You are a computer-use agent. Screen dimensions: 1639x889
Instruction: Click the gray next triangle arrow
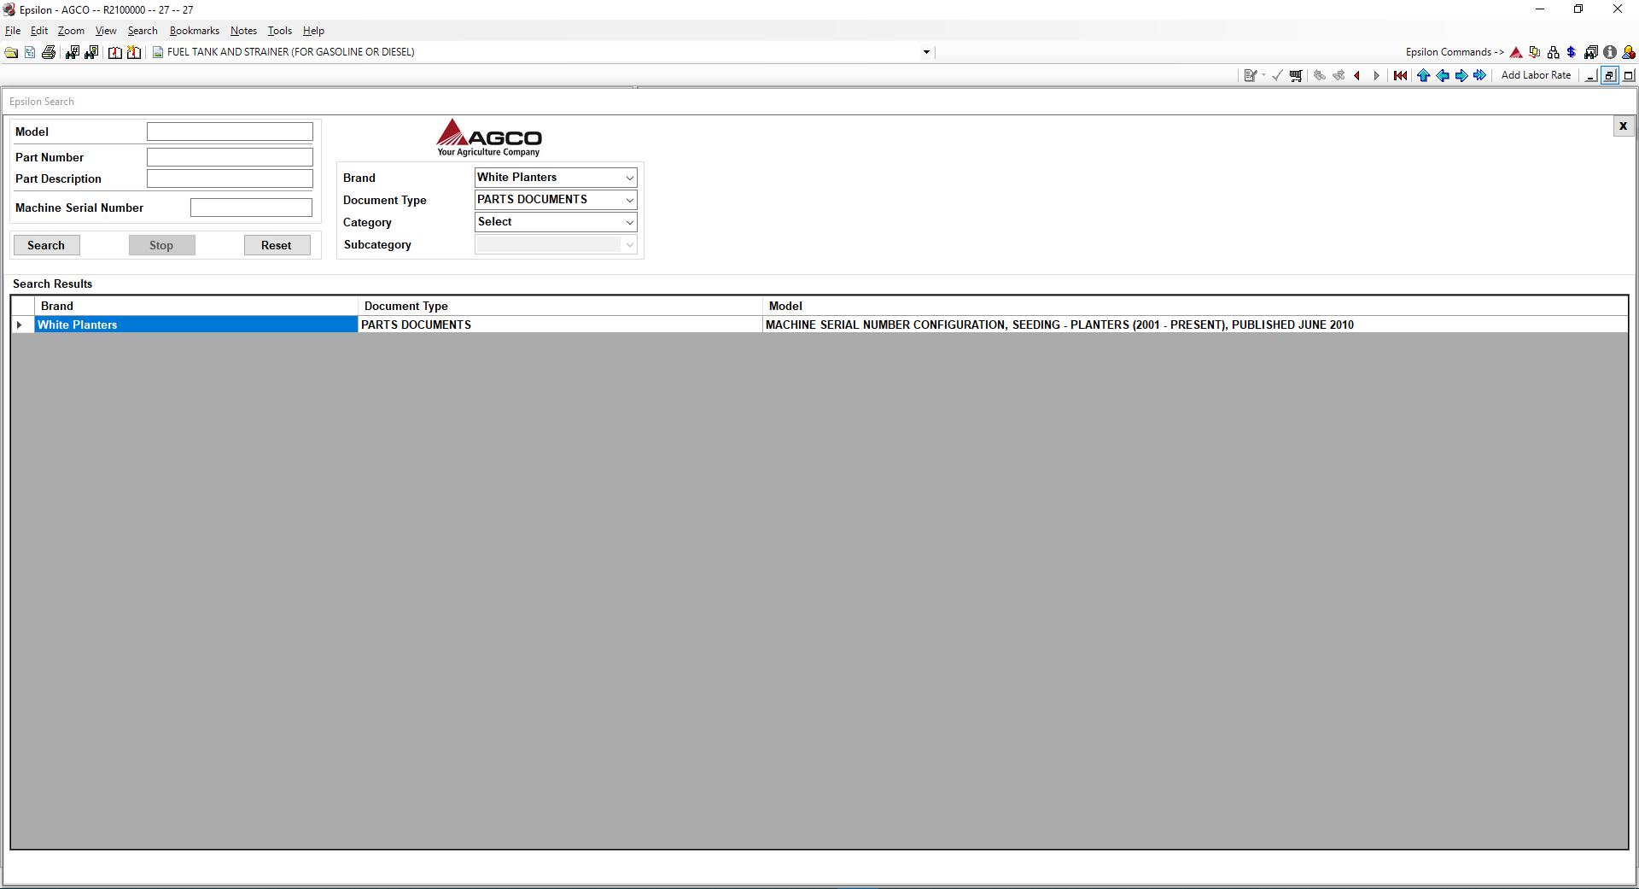(x=1376, y=75)
